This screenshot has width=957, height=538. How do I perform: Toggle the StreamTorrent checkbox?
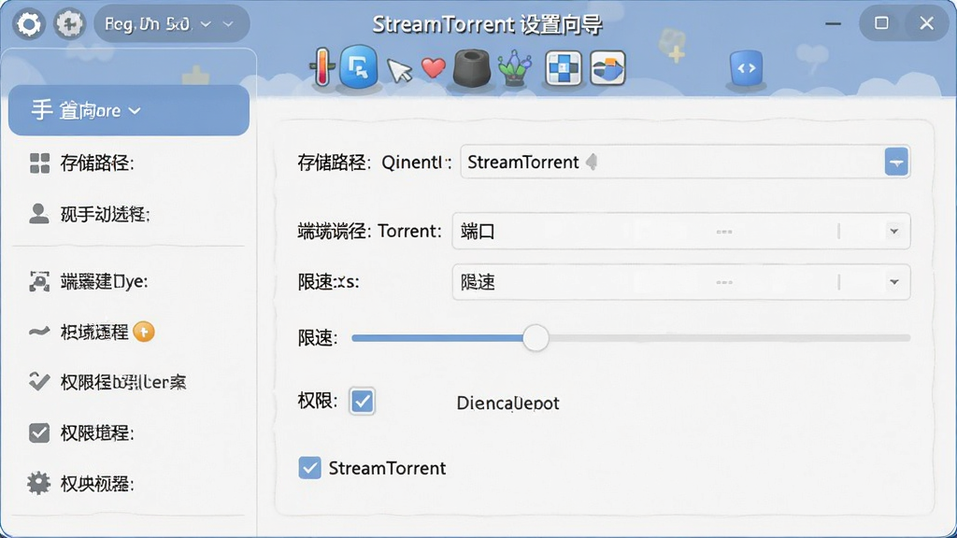pyautogui.click(x=309, y=468)
